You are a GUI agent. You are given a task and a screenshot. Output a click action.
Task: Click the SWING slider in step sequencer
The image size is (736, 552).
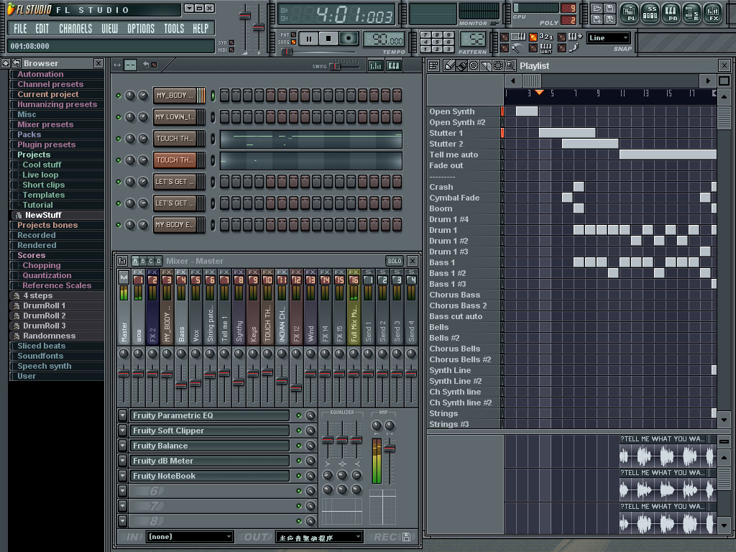(x=335, y=66)
